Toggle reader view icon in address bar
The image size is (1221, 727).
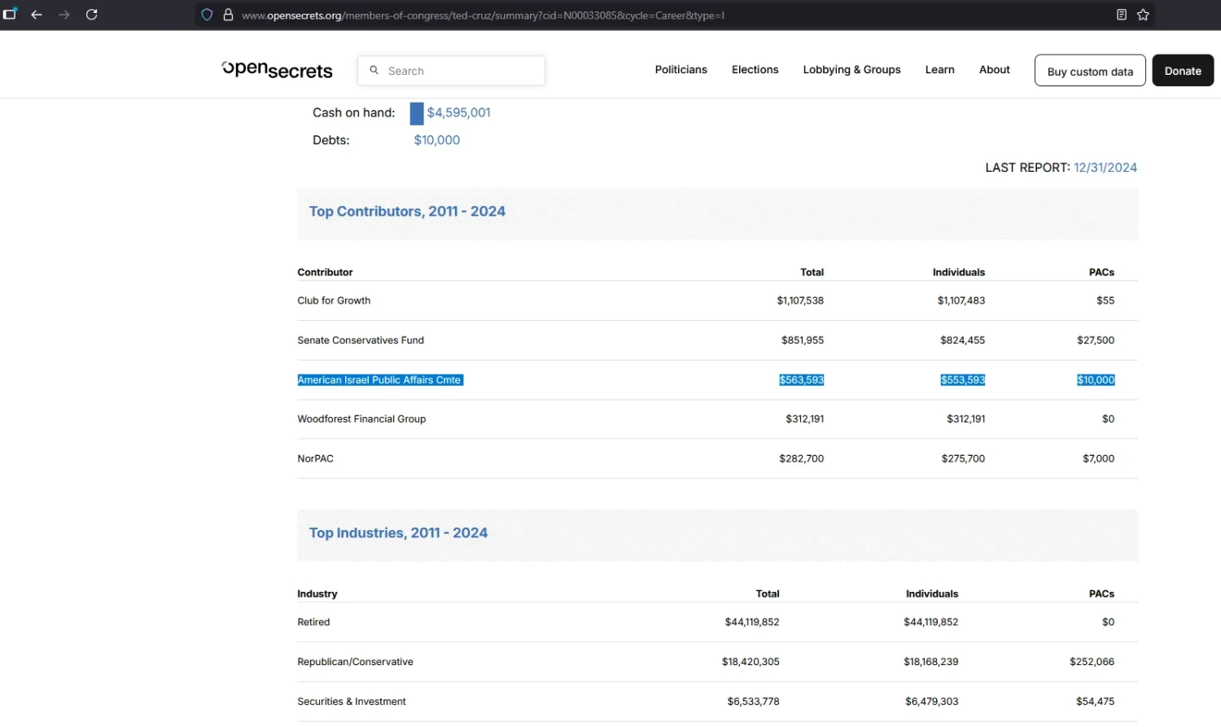point(1122,15)
